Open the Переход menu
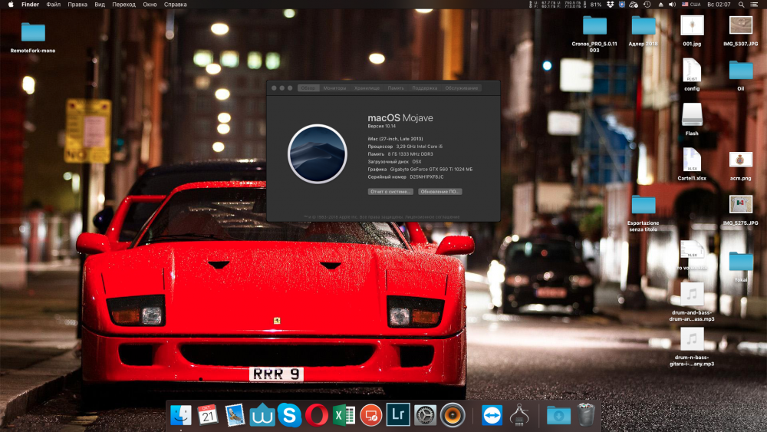This screenshot has width=767, height=432. (123, 5)
